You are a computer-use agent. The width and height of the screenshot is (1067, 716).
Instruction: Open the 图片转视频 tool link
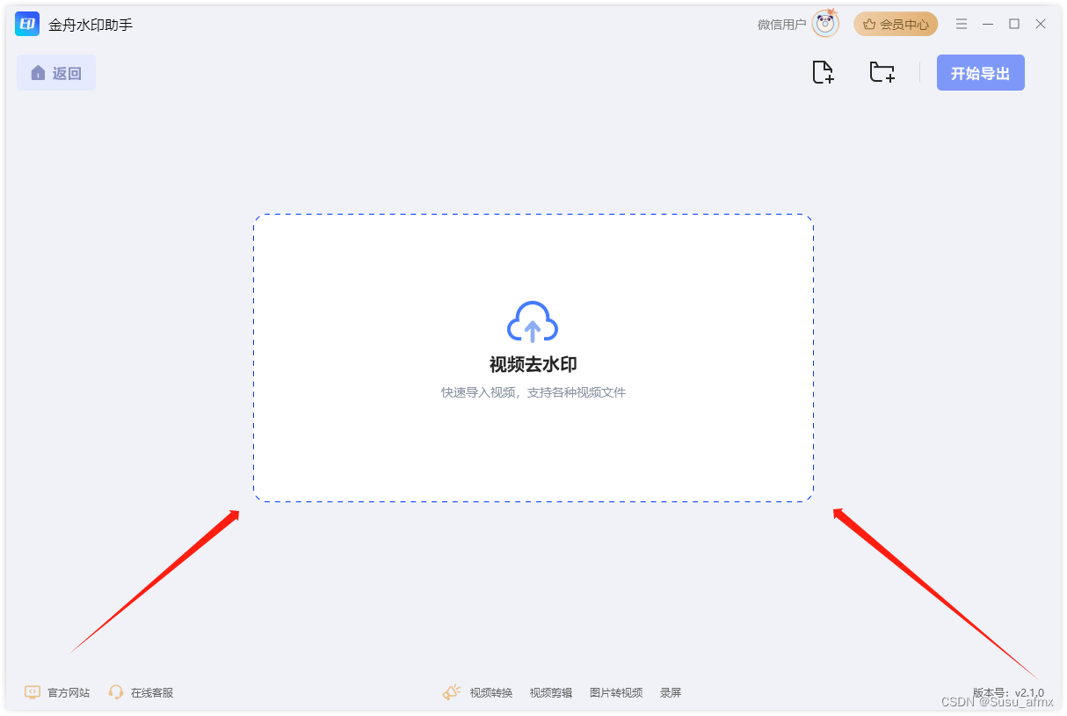point(616,693)
